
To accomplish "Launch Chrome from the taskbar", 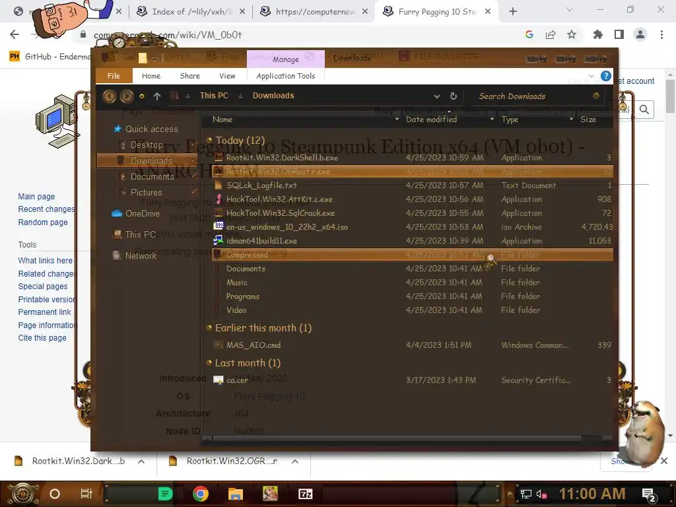I will [x=201, y=494].
